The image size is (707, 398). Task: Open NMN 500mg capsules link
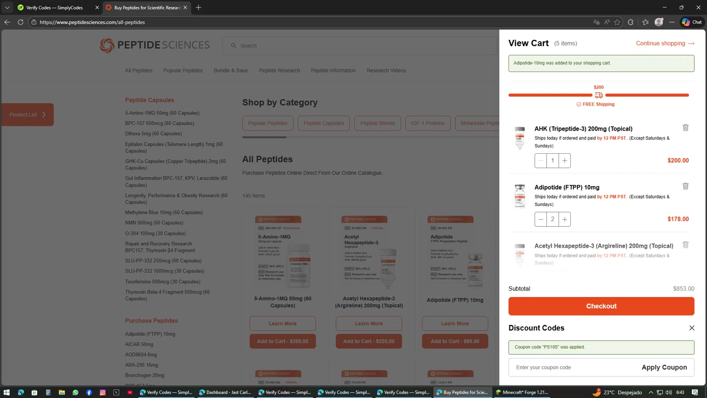[154, 223]
